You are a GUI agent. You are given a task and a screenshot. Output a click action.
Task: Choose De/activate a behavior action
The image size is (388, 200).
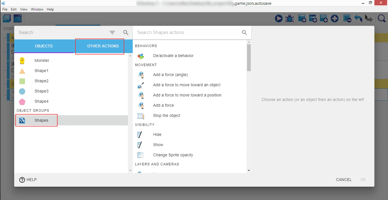click(x=173, y=56)
